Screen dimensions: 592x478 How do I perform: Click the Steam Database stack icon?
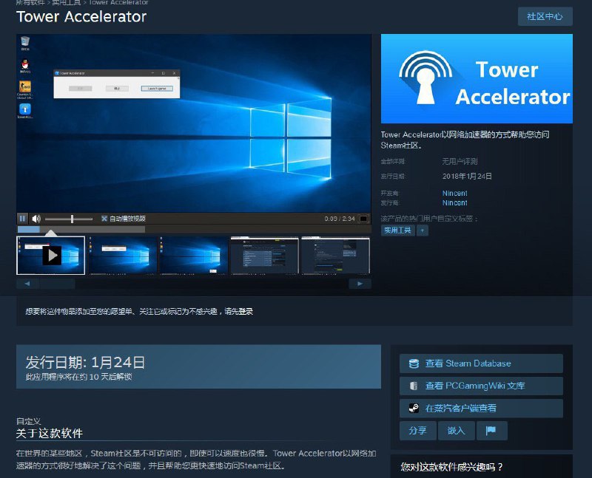point(414,363)
